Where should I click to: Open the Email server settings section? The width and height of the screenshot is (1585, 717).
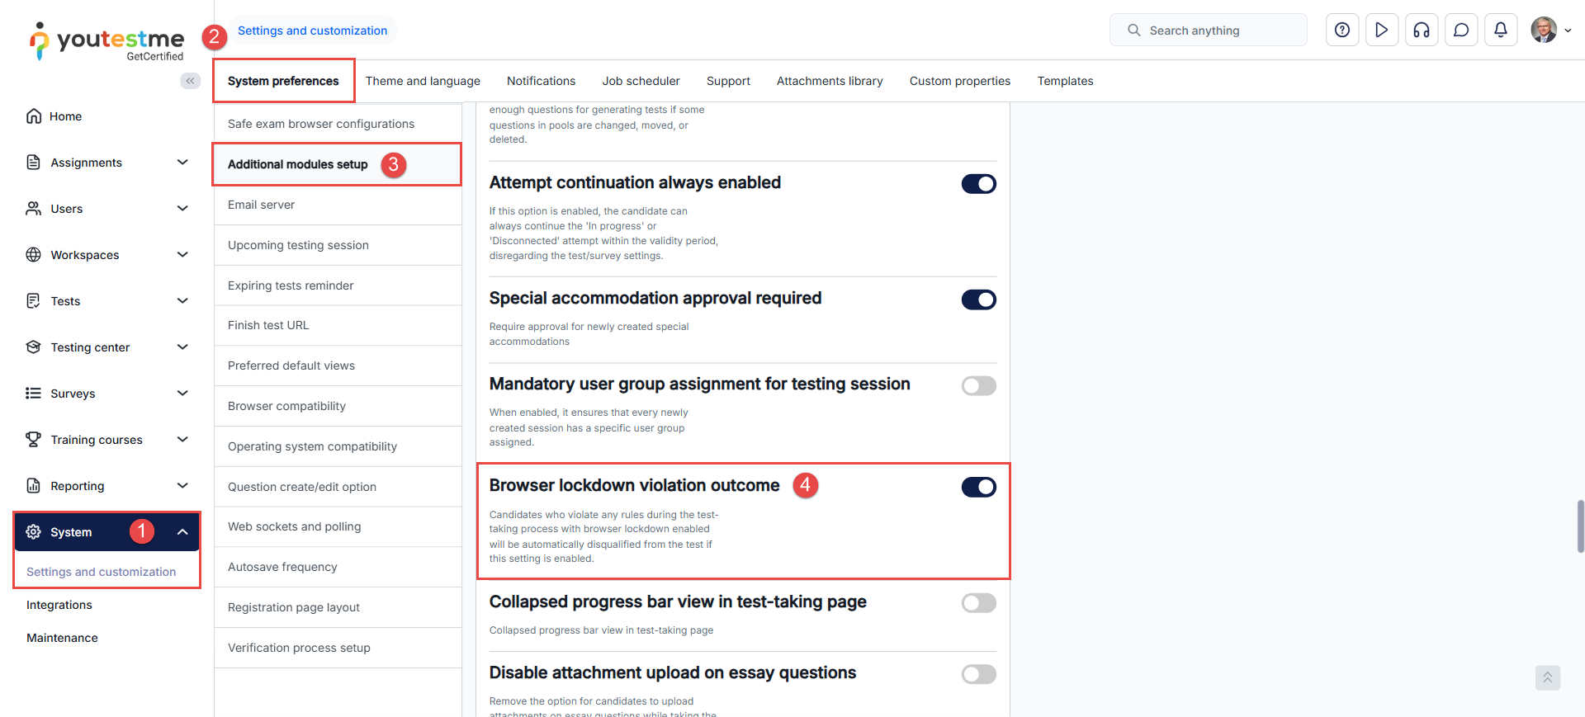pos(261,205)
